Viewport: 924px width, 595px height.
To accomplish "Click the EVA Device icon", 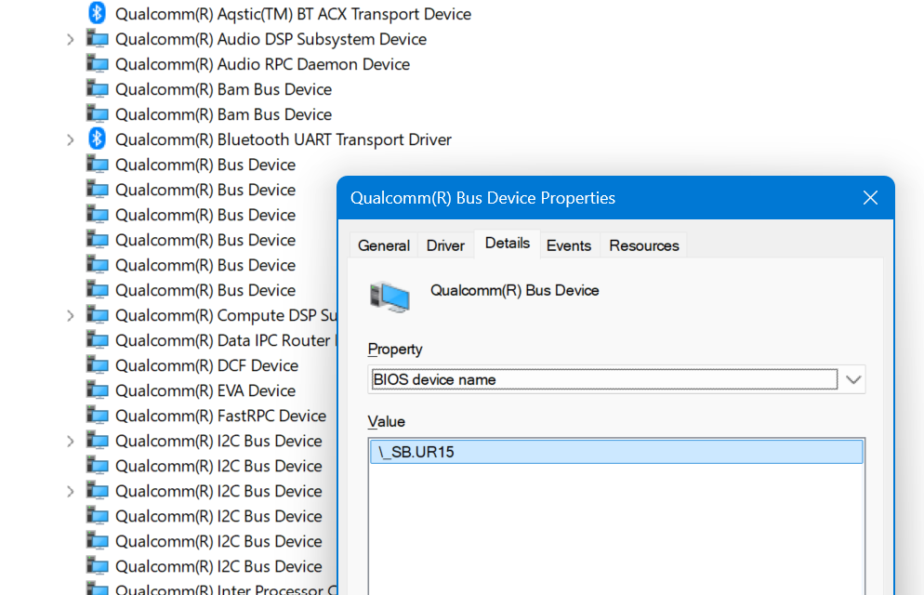I will (98, 390).
